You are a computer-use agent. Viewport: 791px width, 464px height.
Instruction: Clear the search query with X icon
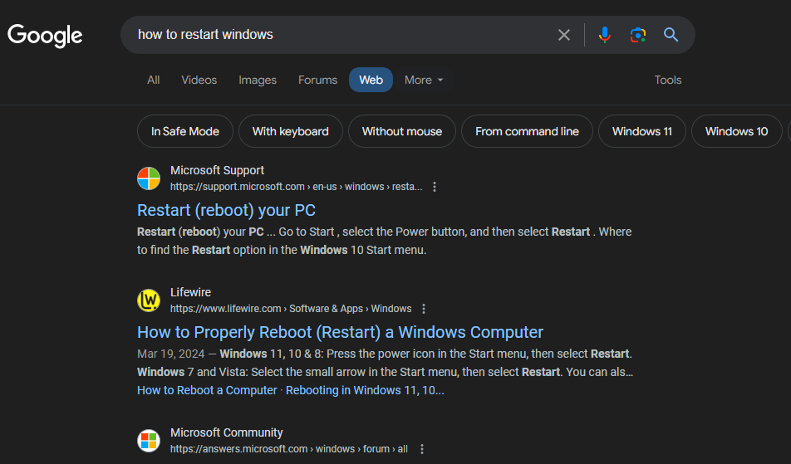tap(564, 35)
